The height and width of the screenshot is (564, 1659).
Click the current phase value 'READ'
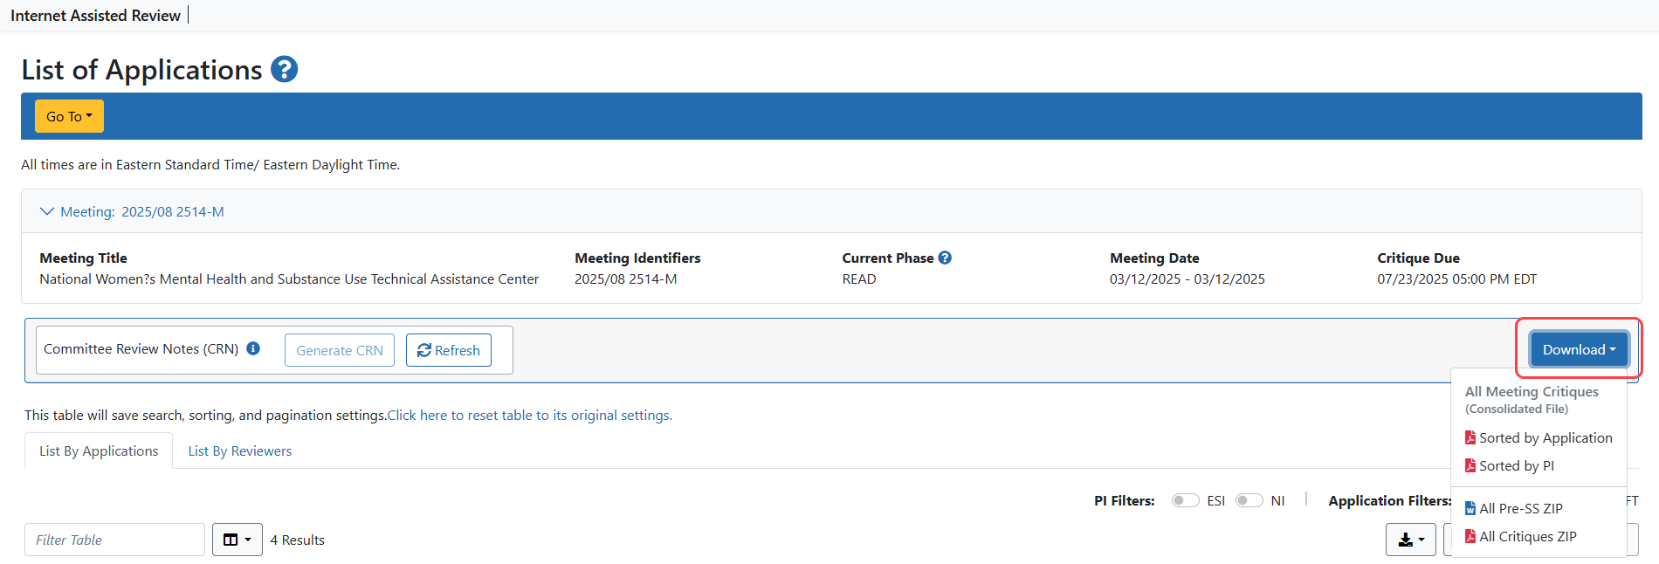pos(859,279)
